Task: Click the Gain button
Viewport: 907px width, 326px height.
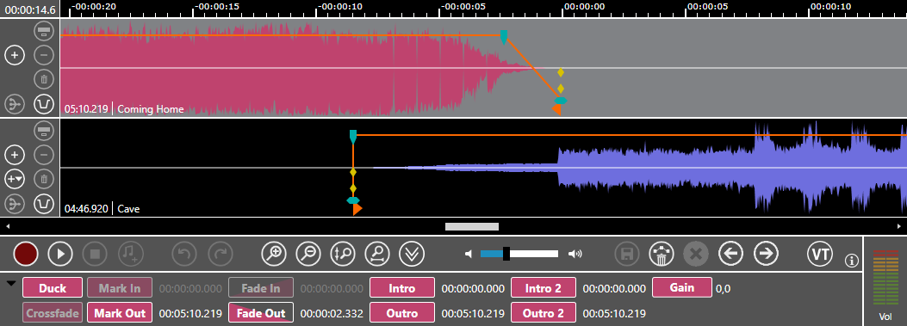Action: click(682, 288)
